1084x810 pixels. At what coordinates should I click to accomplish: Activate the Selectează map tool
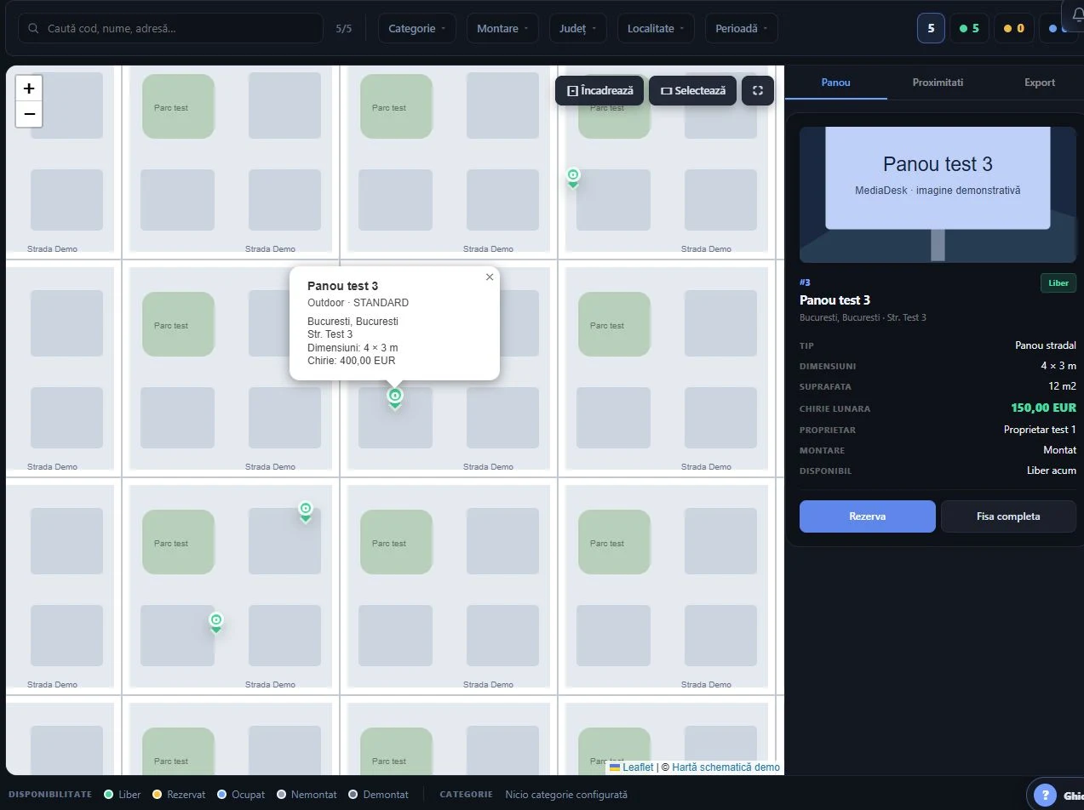(x=693, y=91)
